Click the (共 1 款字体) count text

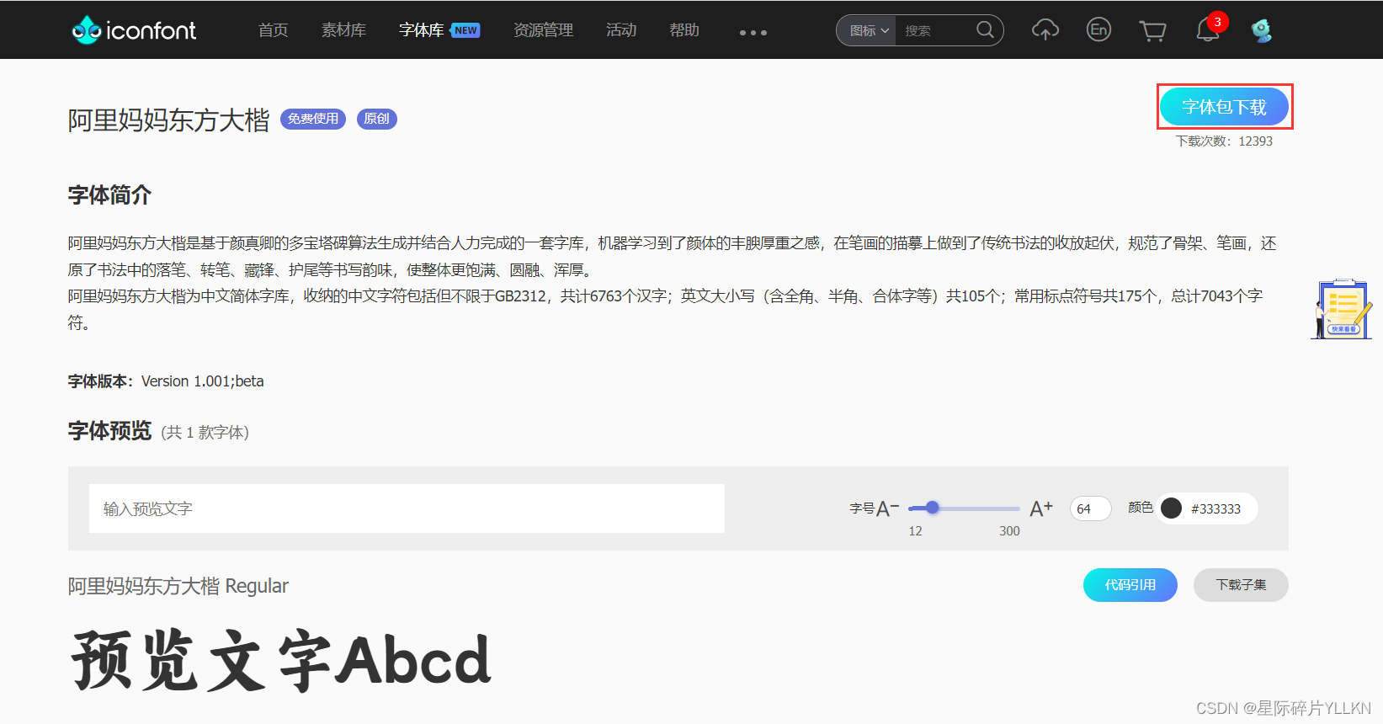(205, 433)
